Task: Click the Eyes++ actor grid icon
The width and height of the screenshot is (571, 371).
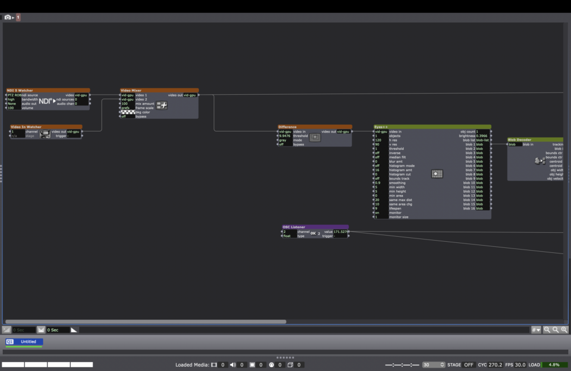Action: tap(437, 174)
